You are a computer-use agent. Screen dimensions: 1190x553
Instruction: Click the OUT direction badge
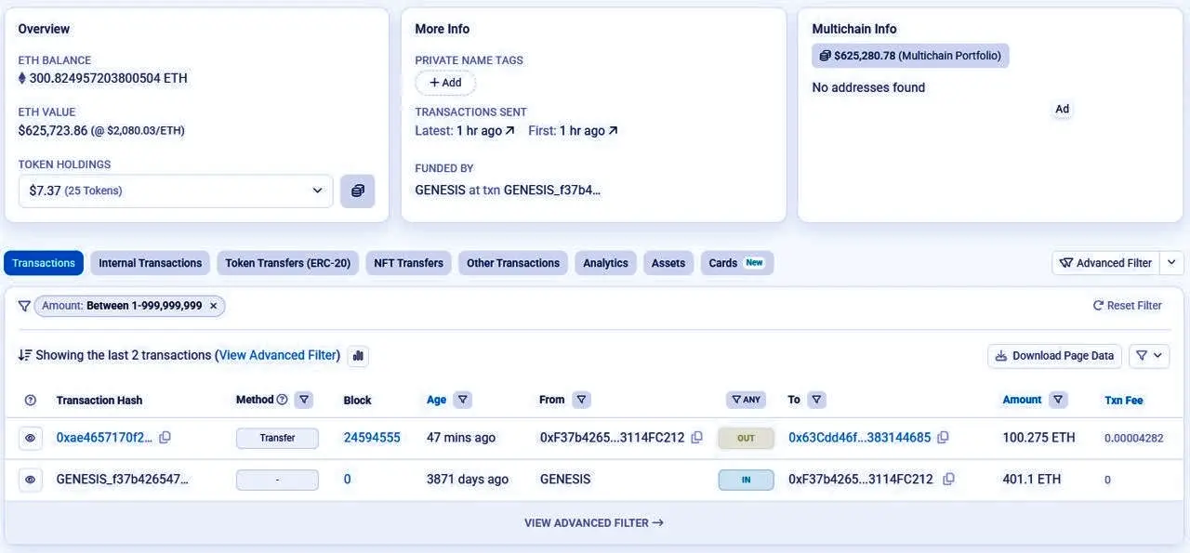746,438
